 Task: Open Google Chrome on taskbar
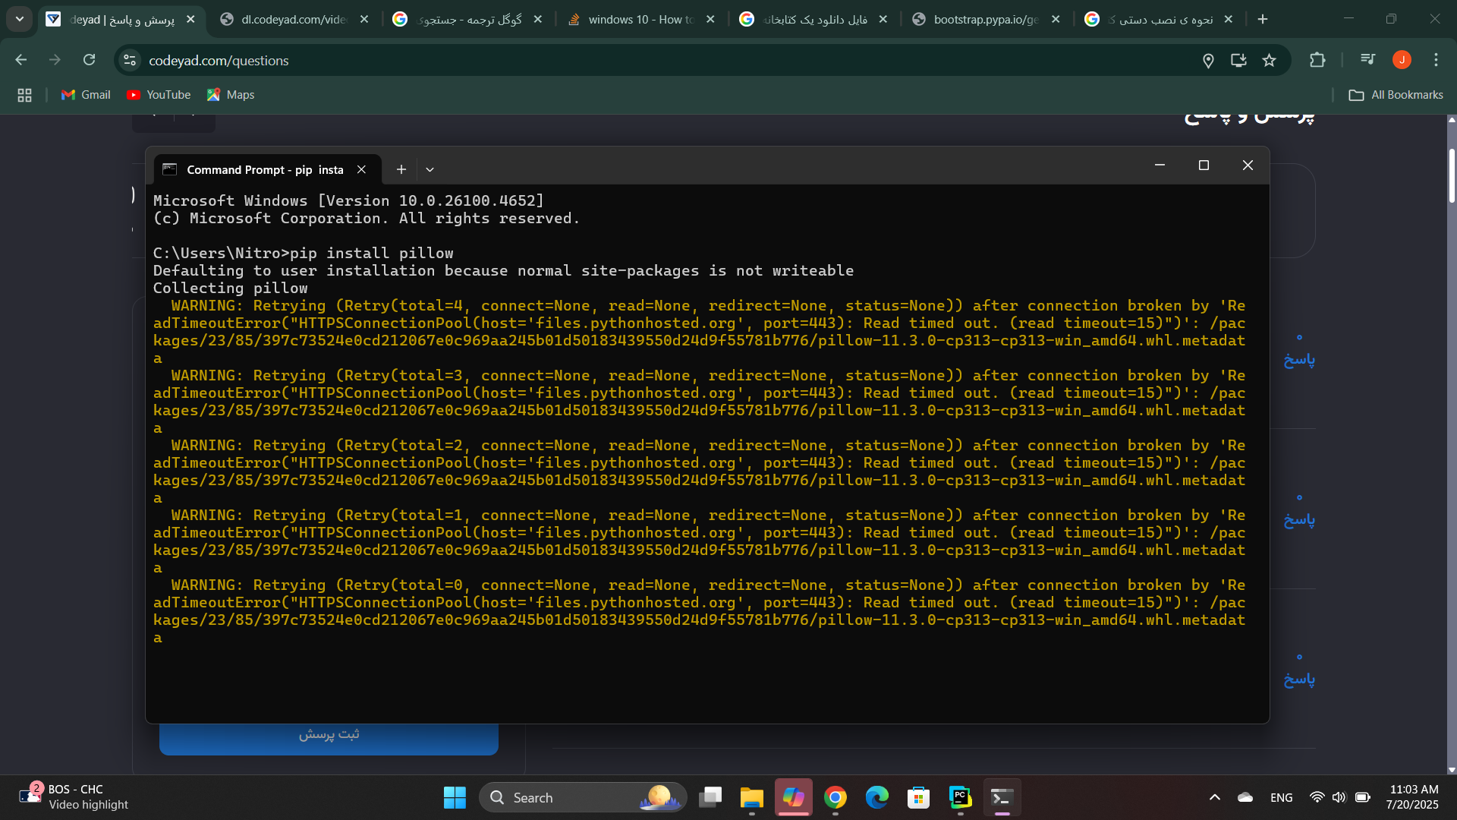coord(835,797)
